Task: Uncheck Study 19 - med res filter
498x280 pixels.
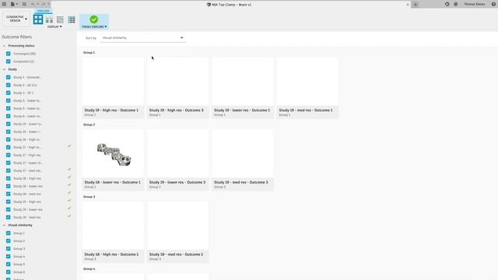Action: pyautogui.click(x=9, y=217)
